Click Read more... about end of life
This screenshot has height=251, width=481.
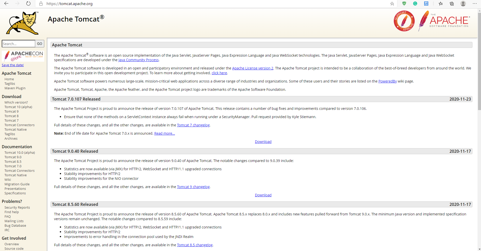pyautogui.click(x=165, y=133)
